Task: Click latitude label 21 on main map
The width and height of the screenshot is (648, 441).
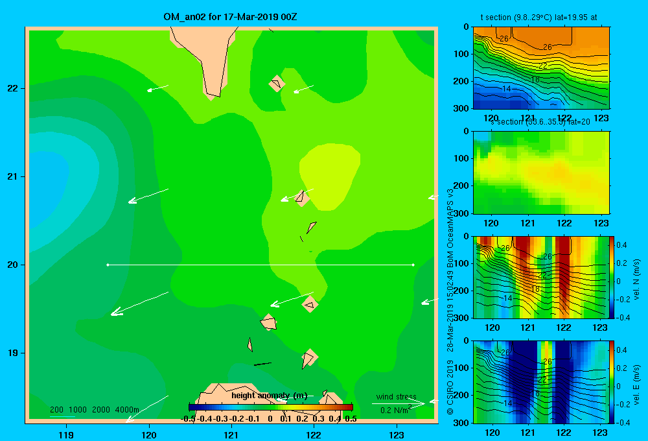Action: (x=13, y=176)
